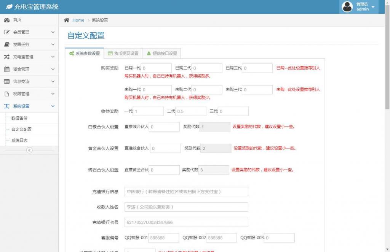Click the shuffle icon beside 充电宝管理
This screenshot has width=390, height=252.
pyautogui.click(x=7, y=57)
